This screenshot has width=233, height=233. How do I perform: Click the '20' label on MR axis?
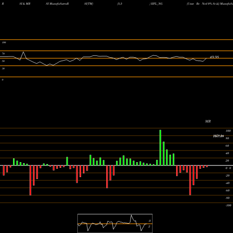[227, 161]
